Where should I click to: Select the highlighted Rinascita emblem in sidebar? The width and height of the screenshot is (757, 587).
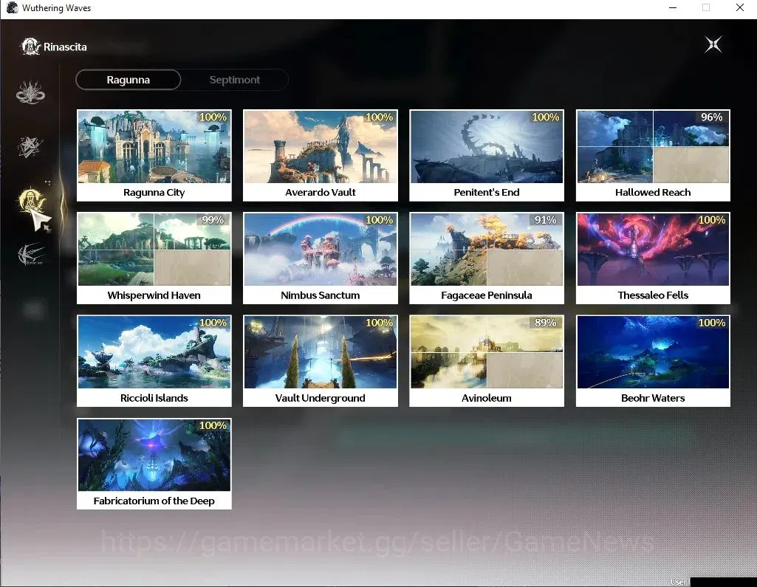pyautogui.click(x=31, y=200)
